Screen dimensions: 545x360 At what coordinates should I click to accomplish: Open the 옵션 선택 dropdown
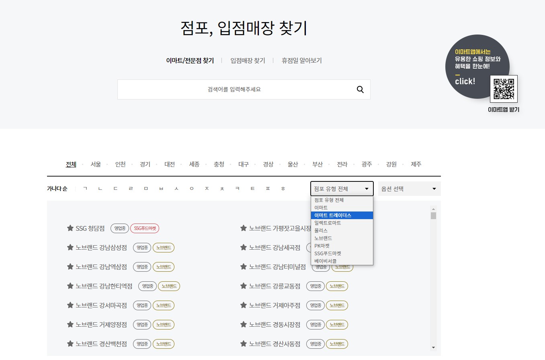[x=410, y=189]
